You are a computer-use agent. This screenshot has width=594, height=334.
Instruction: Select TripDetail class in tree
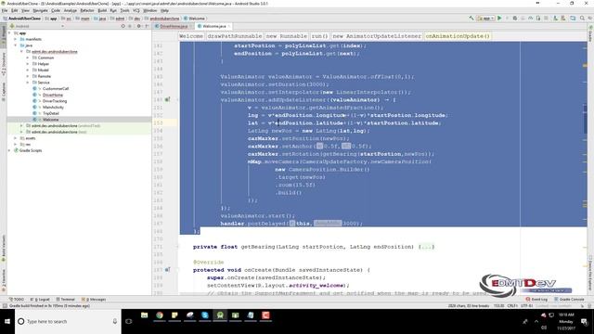click(51, 113)
